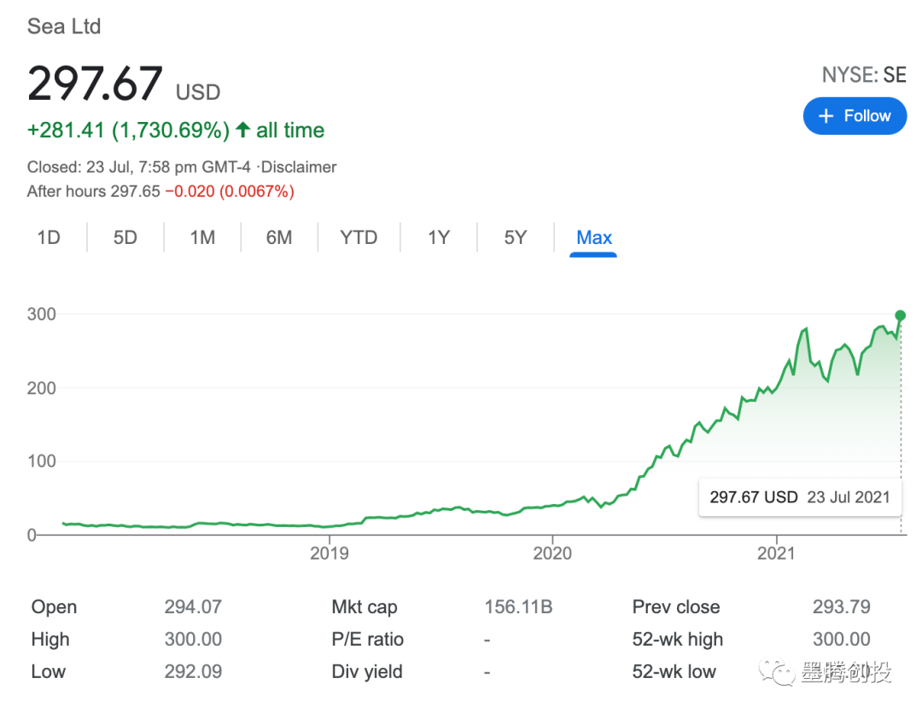The height and width of the screenshot is (713, 922).
Task: Select the 5D chart range tab
Action: (125, 238)
